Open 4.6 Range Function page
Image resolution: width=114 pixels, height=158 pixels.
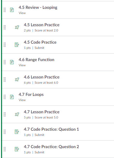(36, 60)
